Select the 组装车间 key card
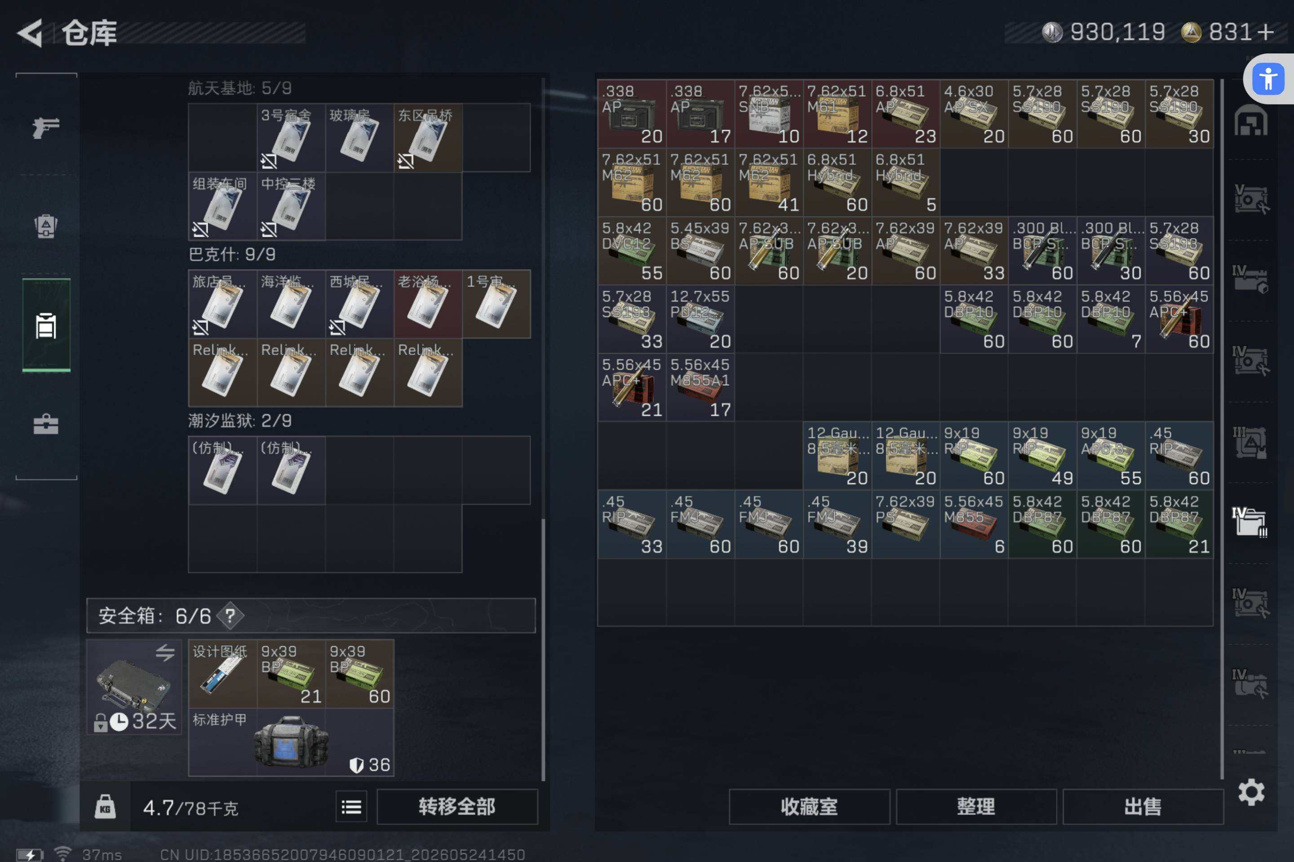1294x862 pixels. point(222,206)
